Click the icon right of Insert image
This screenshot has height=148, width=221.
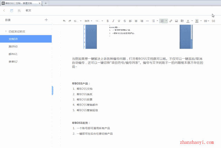point(182,21)
